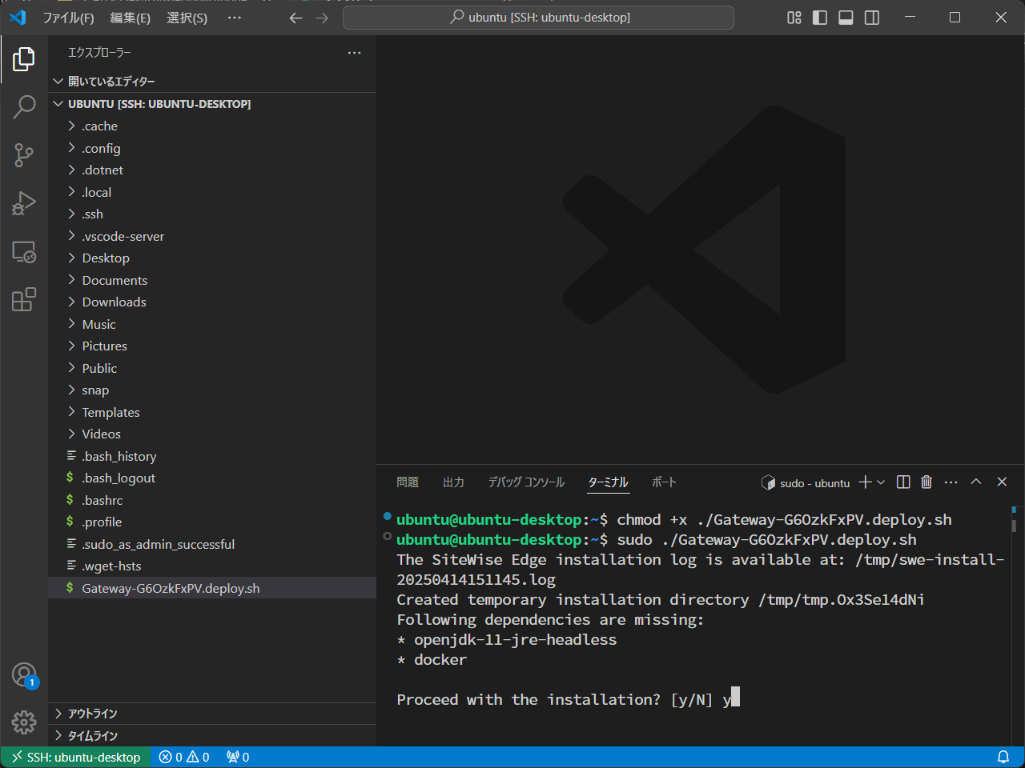Screen dimensions: 1025x768
Task: Open the .sudo_as_admin_successful file
Action: [212, 544]
